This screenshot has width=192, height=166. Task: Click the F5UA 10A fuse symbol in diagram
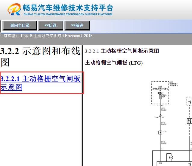coord(160,97)
